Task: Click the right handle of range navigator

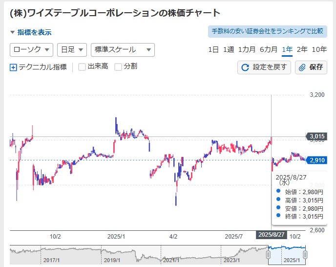Action: (305, 254)
